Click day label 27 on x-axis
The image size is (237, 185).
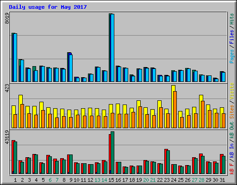pyautogui.click(x=194, y=180)
